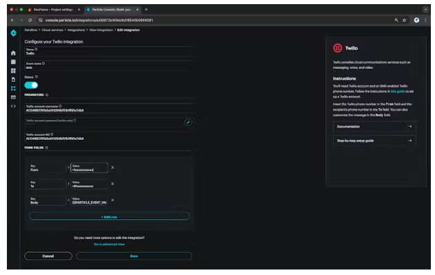
Task: Click the From row Value field
Action: [x=89, y=167]
